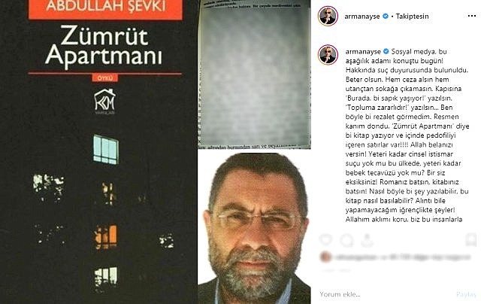Screen dimensions: 481x304
Task: Save the post with the bookmark icon
Action: (x=471, y=240)
